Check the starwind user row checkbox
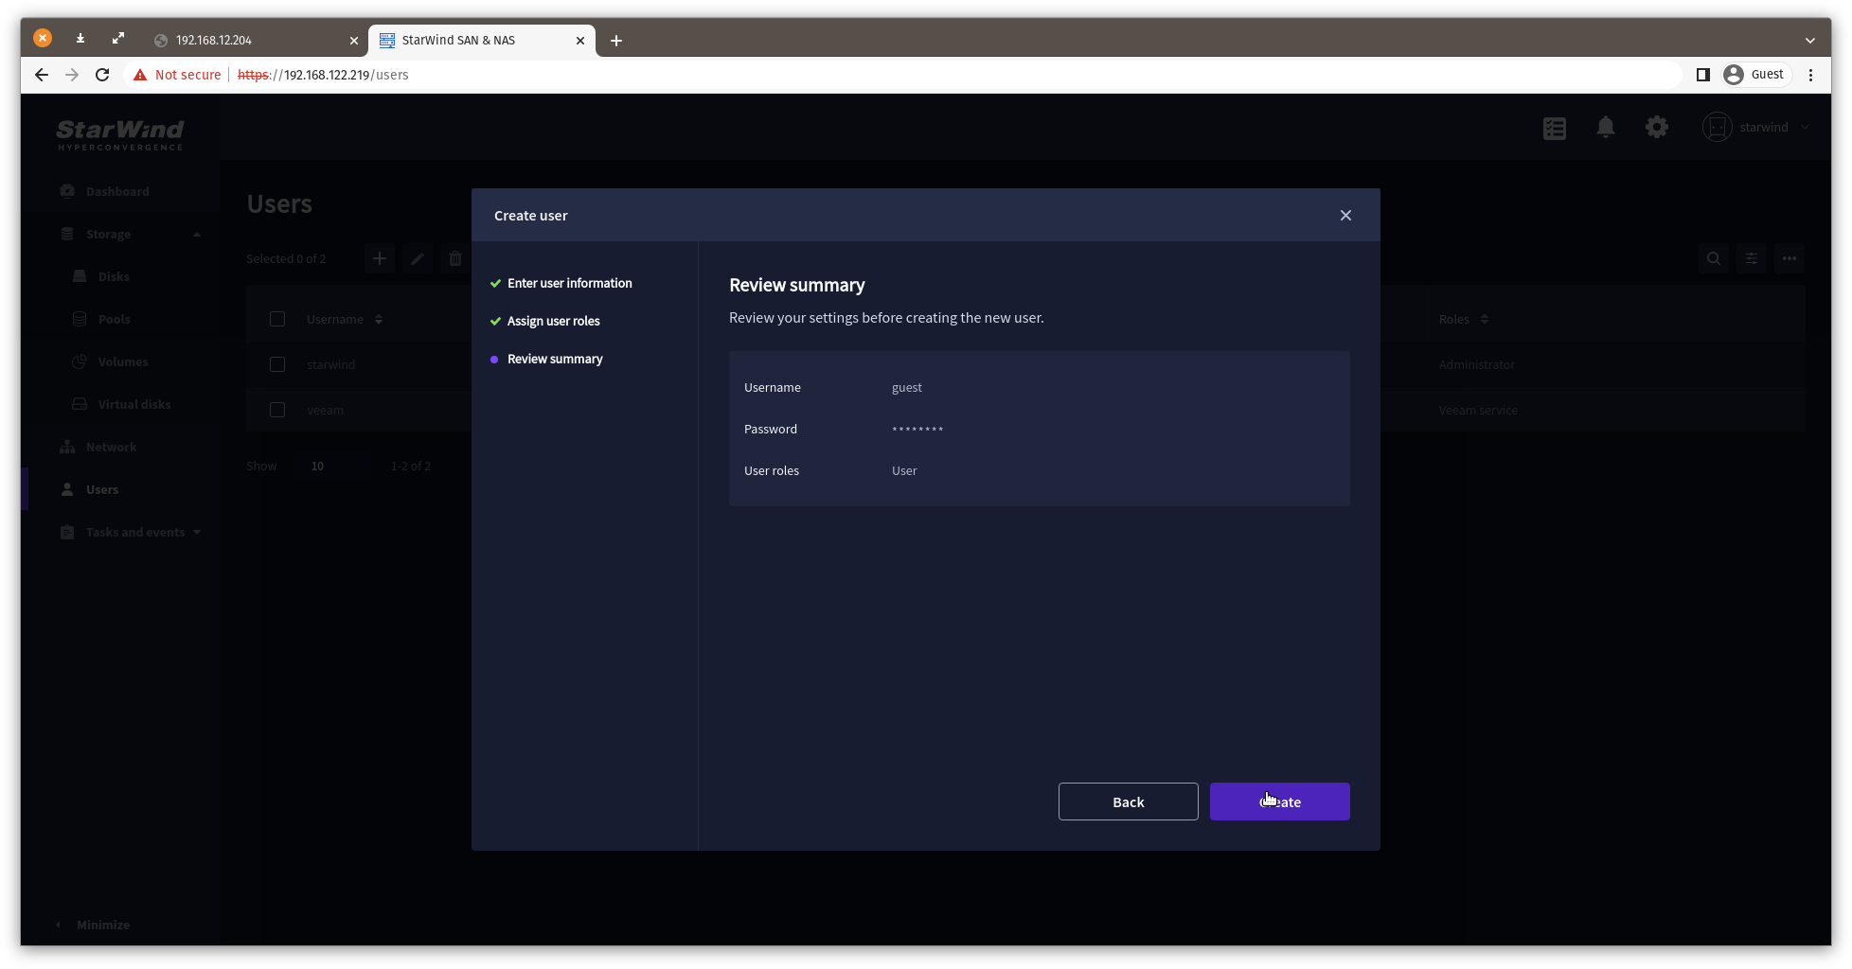Image resolution: width=1852 pixels, height=969 pixels. point(277,364)
